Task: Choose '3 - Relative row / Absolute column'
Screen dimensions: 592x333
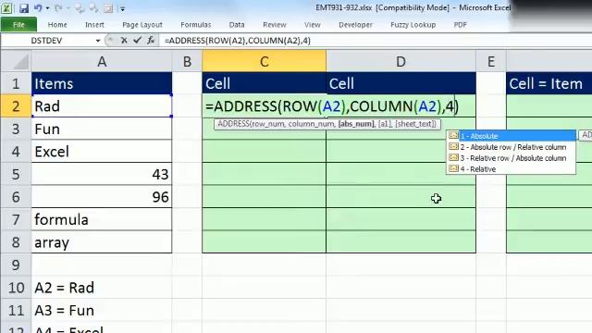Action: click(x=512, y=158)
